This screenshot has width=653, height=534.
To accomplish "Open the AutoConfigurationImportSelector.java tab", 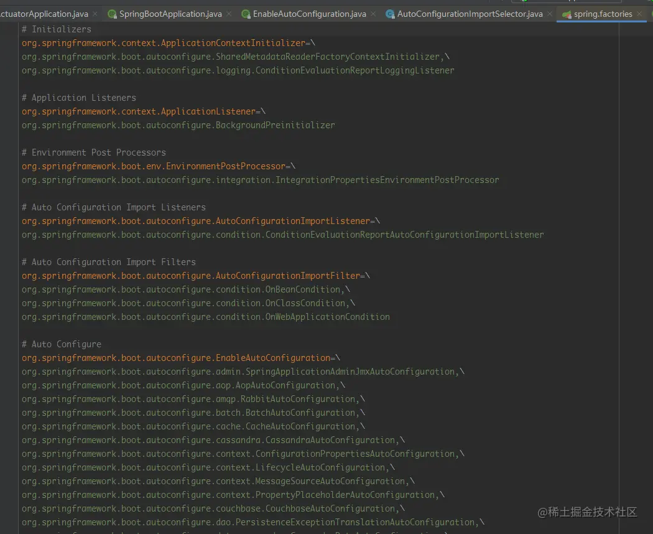I will point(470,14).
